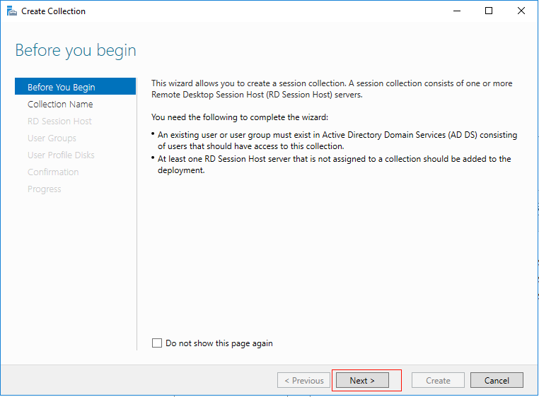539x397 pixels.
Task: Select the Confirmation step
Action: click(x=53, y=172)
